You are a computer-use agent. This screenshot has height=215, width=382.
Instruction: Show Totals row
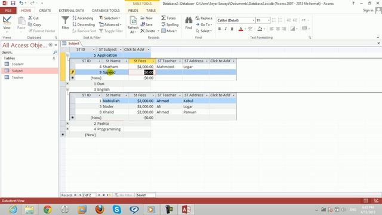click(168, 18)
